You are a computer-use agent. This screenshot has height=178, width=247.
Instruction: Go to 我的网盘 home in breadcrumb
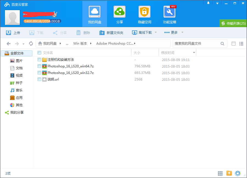[47, 43]
